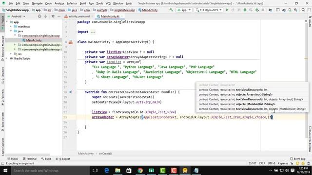The width and height of the screenshot is (312, 175).
Task: Click the happy face feedback icon in status bar
Action: click(298, 163)
